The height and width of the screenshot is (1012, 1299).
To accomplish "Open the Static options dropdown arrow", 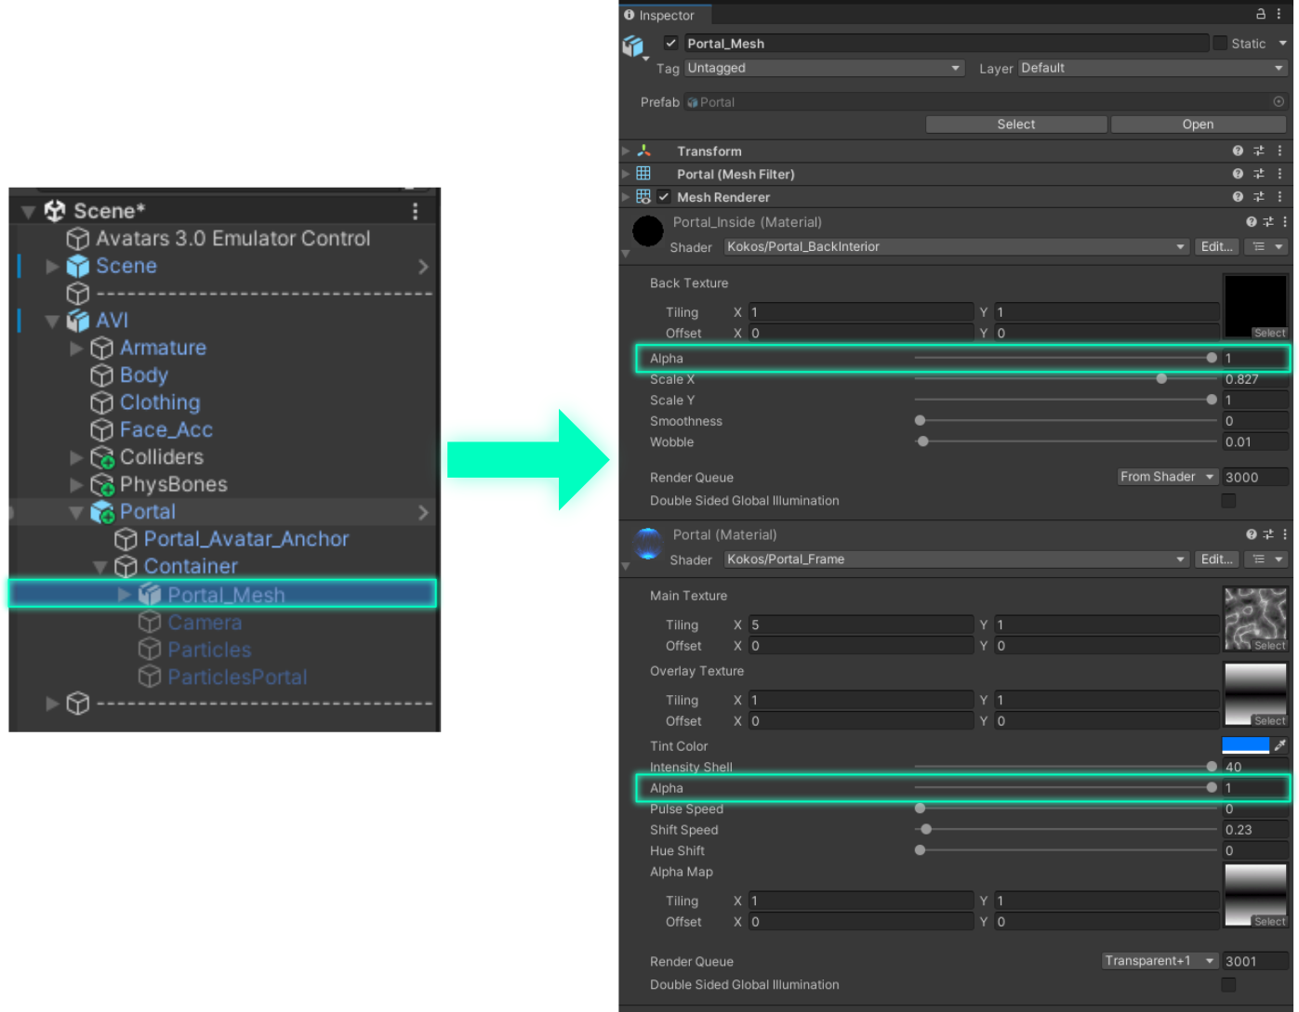I will click(x=1282, y=43).
